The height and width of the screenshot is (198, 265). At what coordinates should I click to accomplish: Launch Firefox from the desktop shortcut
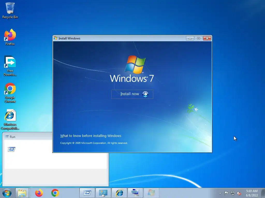click(10, 37)
